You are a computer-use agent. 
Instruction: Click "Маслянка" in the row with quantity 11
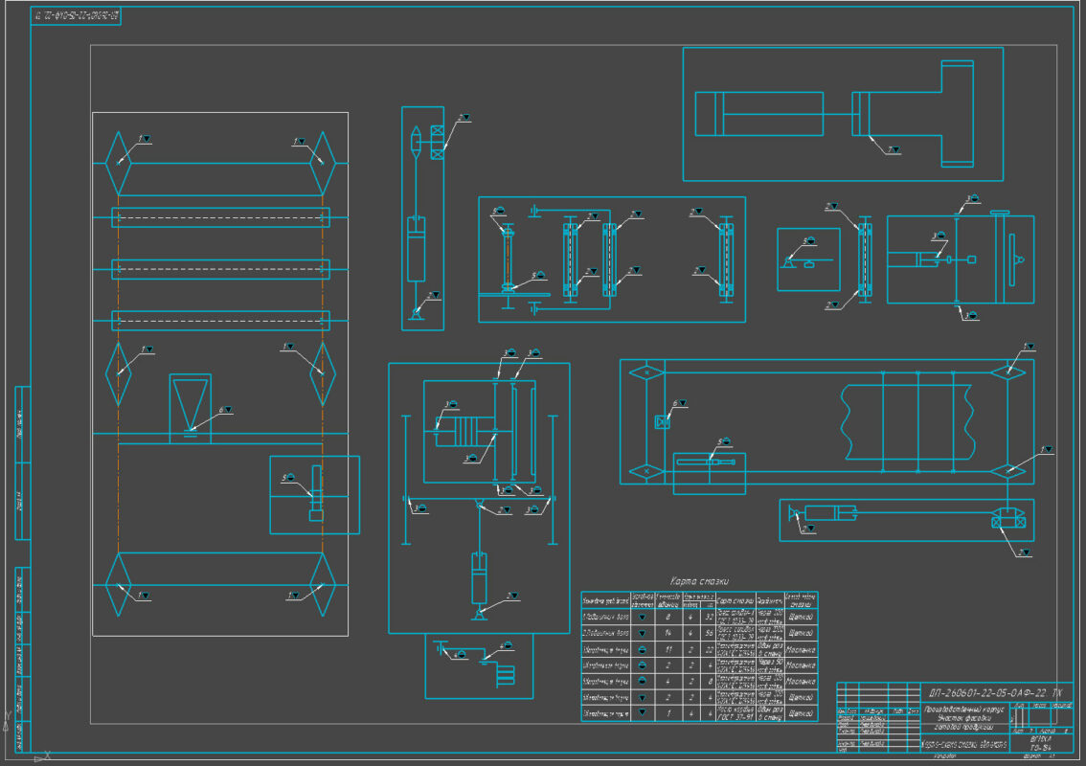click(801, 649)
